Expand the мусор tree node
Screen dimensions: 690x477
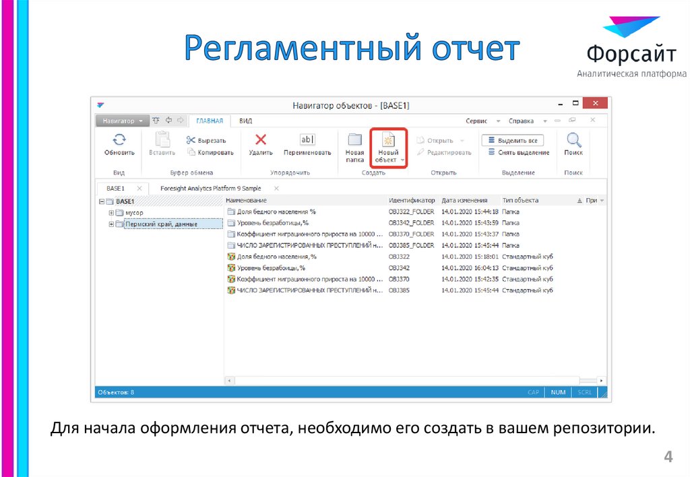[110, 212]
